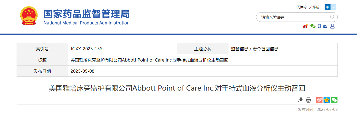357x114 pixels.
Task: Open the WeChat icon in header
Action: pos(313,26)
